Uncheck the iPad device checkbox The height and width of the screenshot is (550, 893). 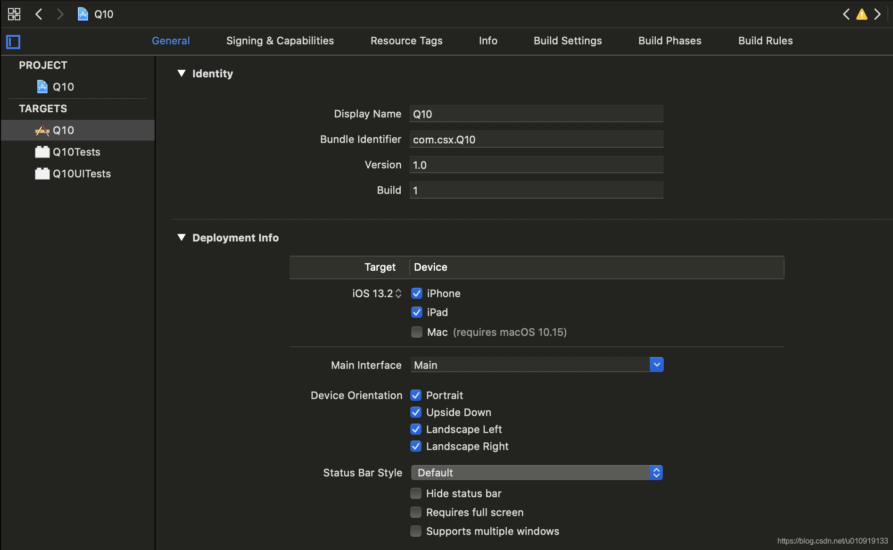click(x=417, y=312)
